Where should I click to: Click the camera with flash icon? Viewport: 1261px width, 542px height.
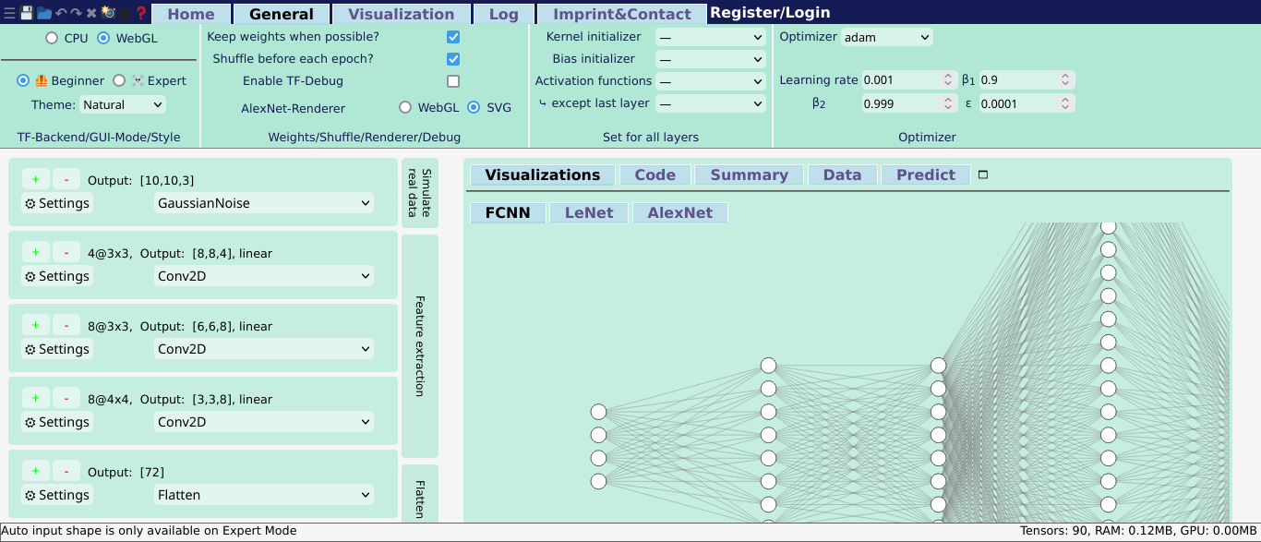click(108, 13)
